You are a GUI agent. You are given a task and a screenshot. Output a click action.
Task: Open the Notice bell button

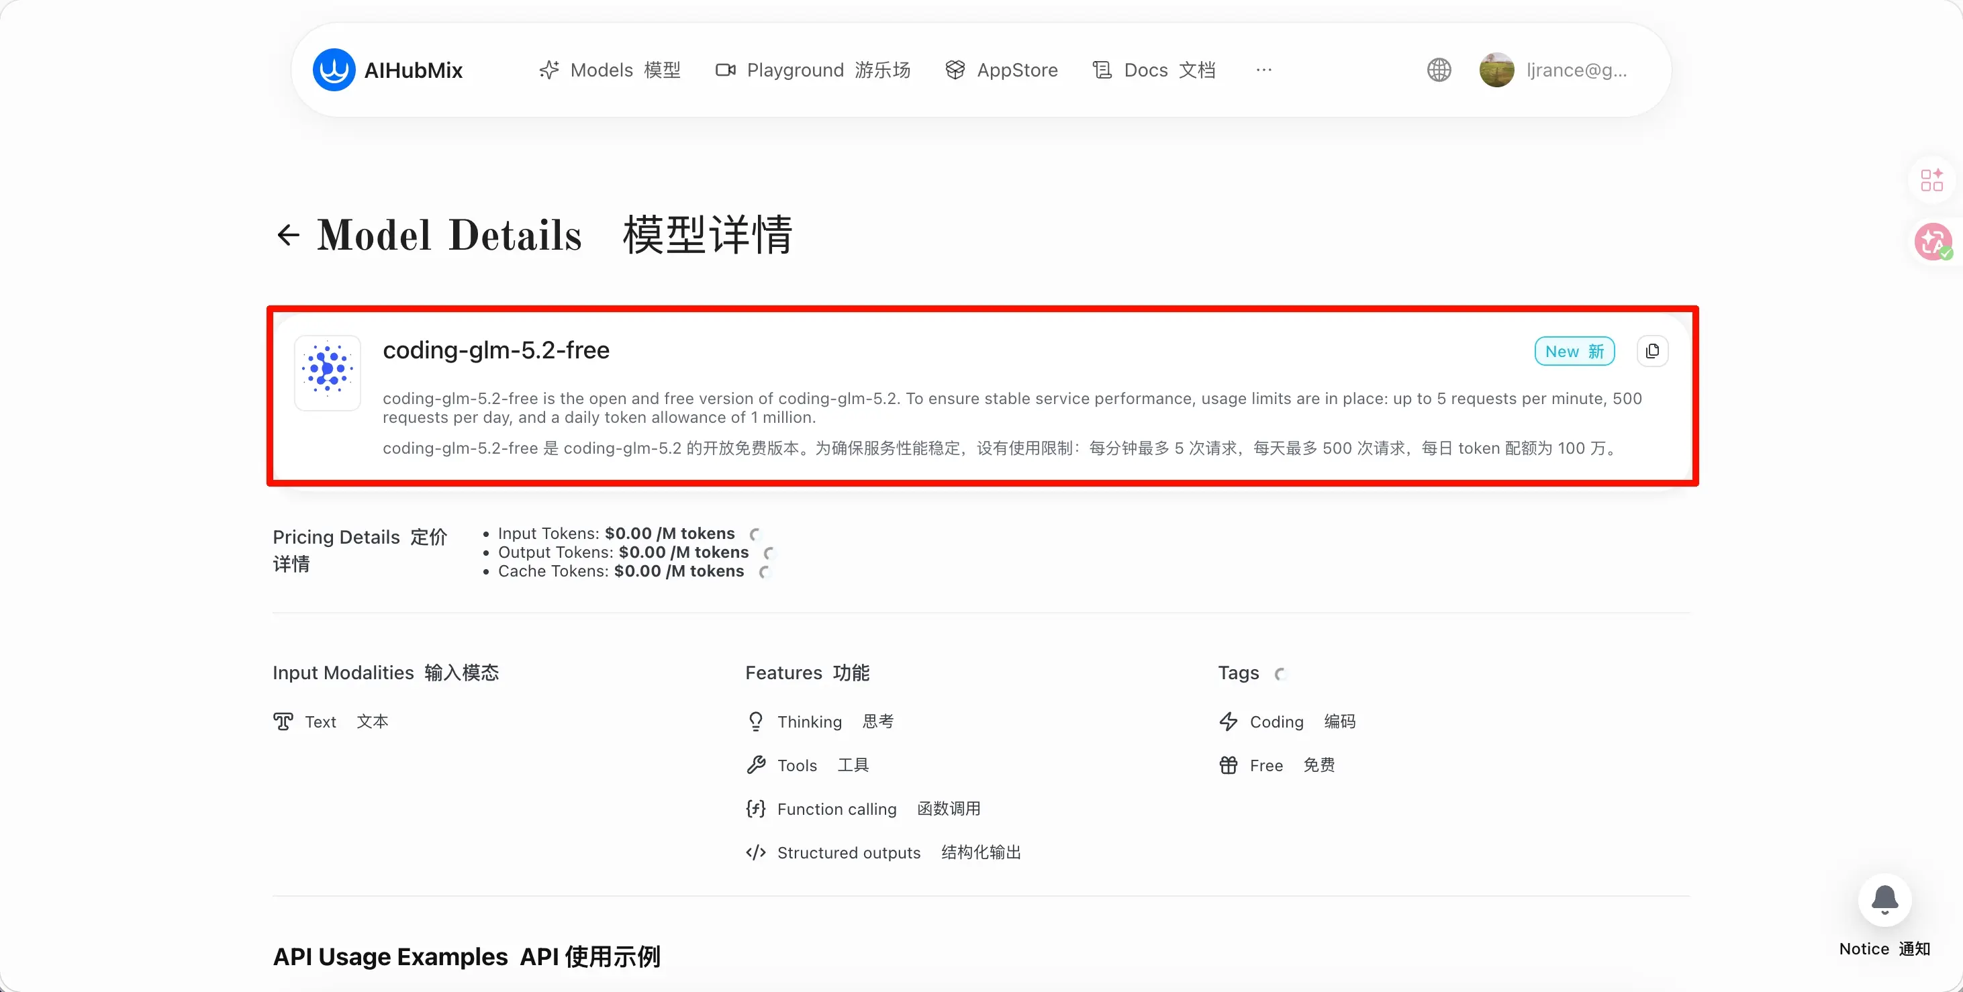click(1884, 900)
